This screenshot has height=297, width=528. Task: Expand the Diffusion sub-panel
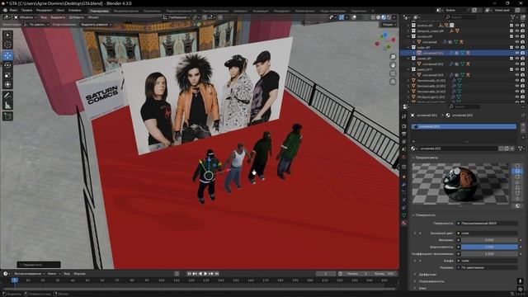(x=427, y=275)
